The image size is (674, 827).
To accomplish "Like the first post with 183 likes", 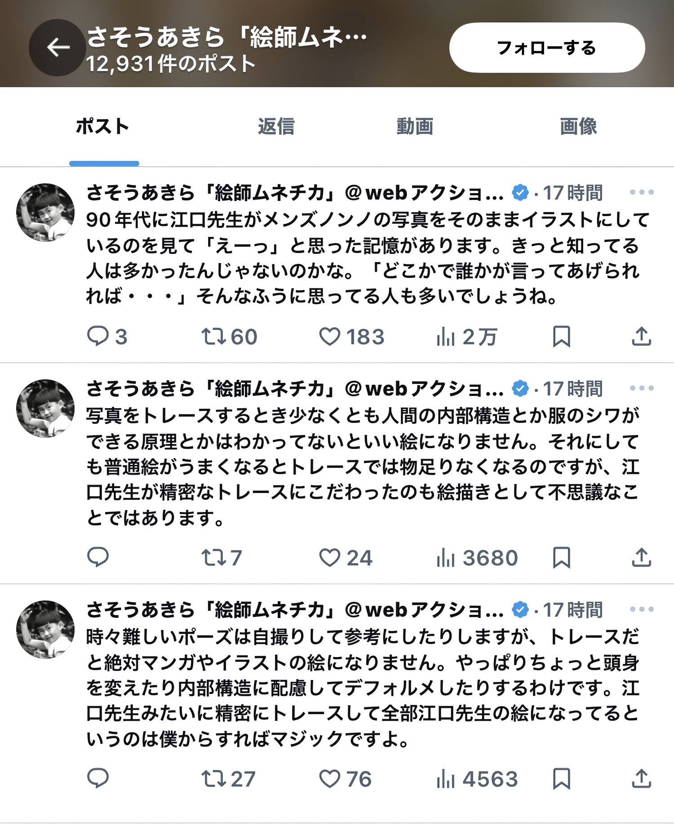I will [x=351, y=337].
